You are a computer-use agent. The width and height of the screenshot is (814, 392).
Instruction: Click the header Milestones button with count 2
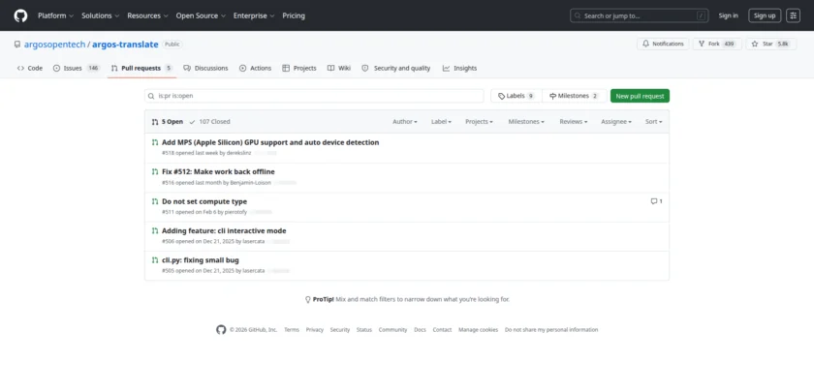pyautogui.click(x=574, y=96)
